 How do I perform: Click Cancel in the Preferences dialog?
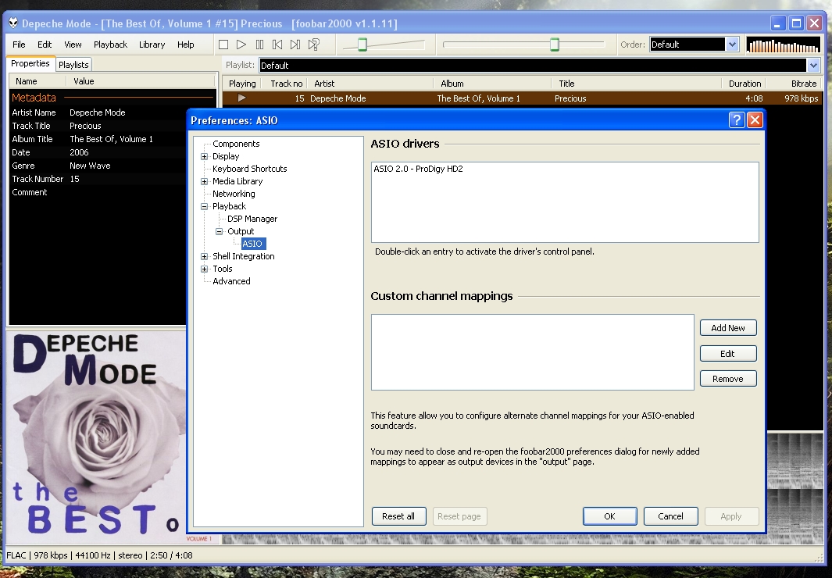point(671,516)
